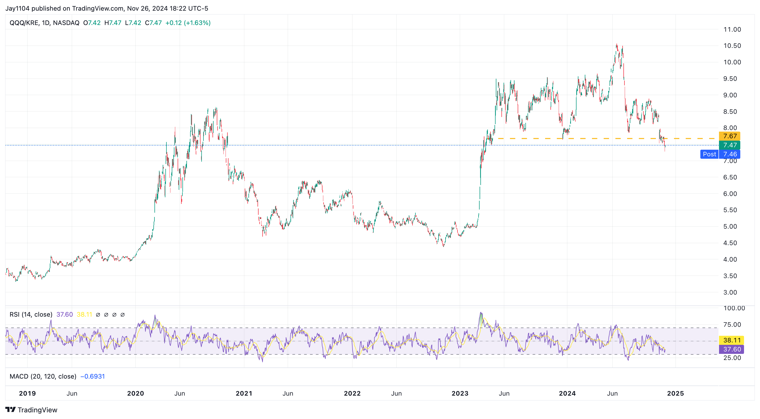
Task: Click the close value C7.47
Action: tap(153, 23)
